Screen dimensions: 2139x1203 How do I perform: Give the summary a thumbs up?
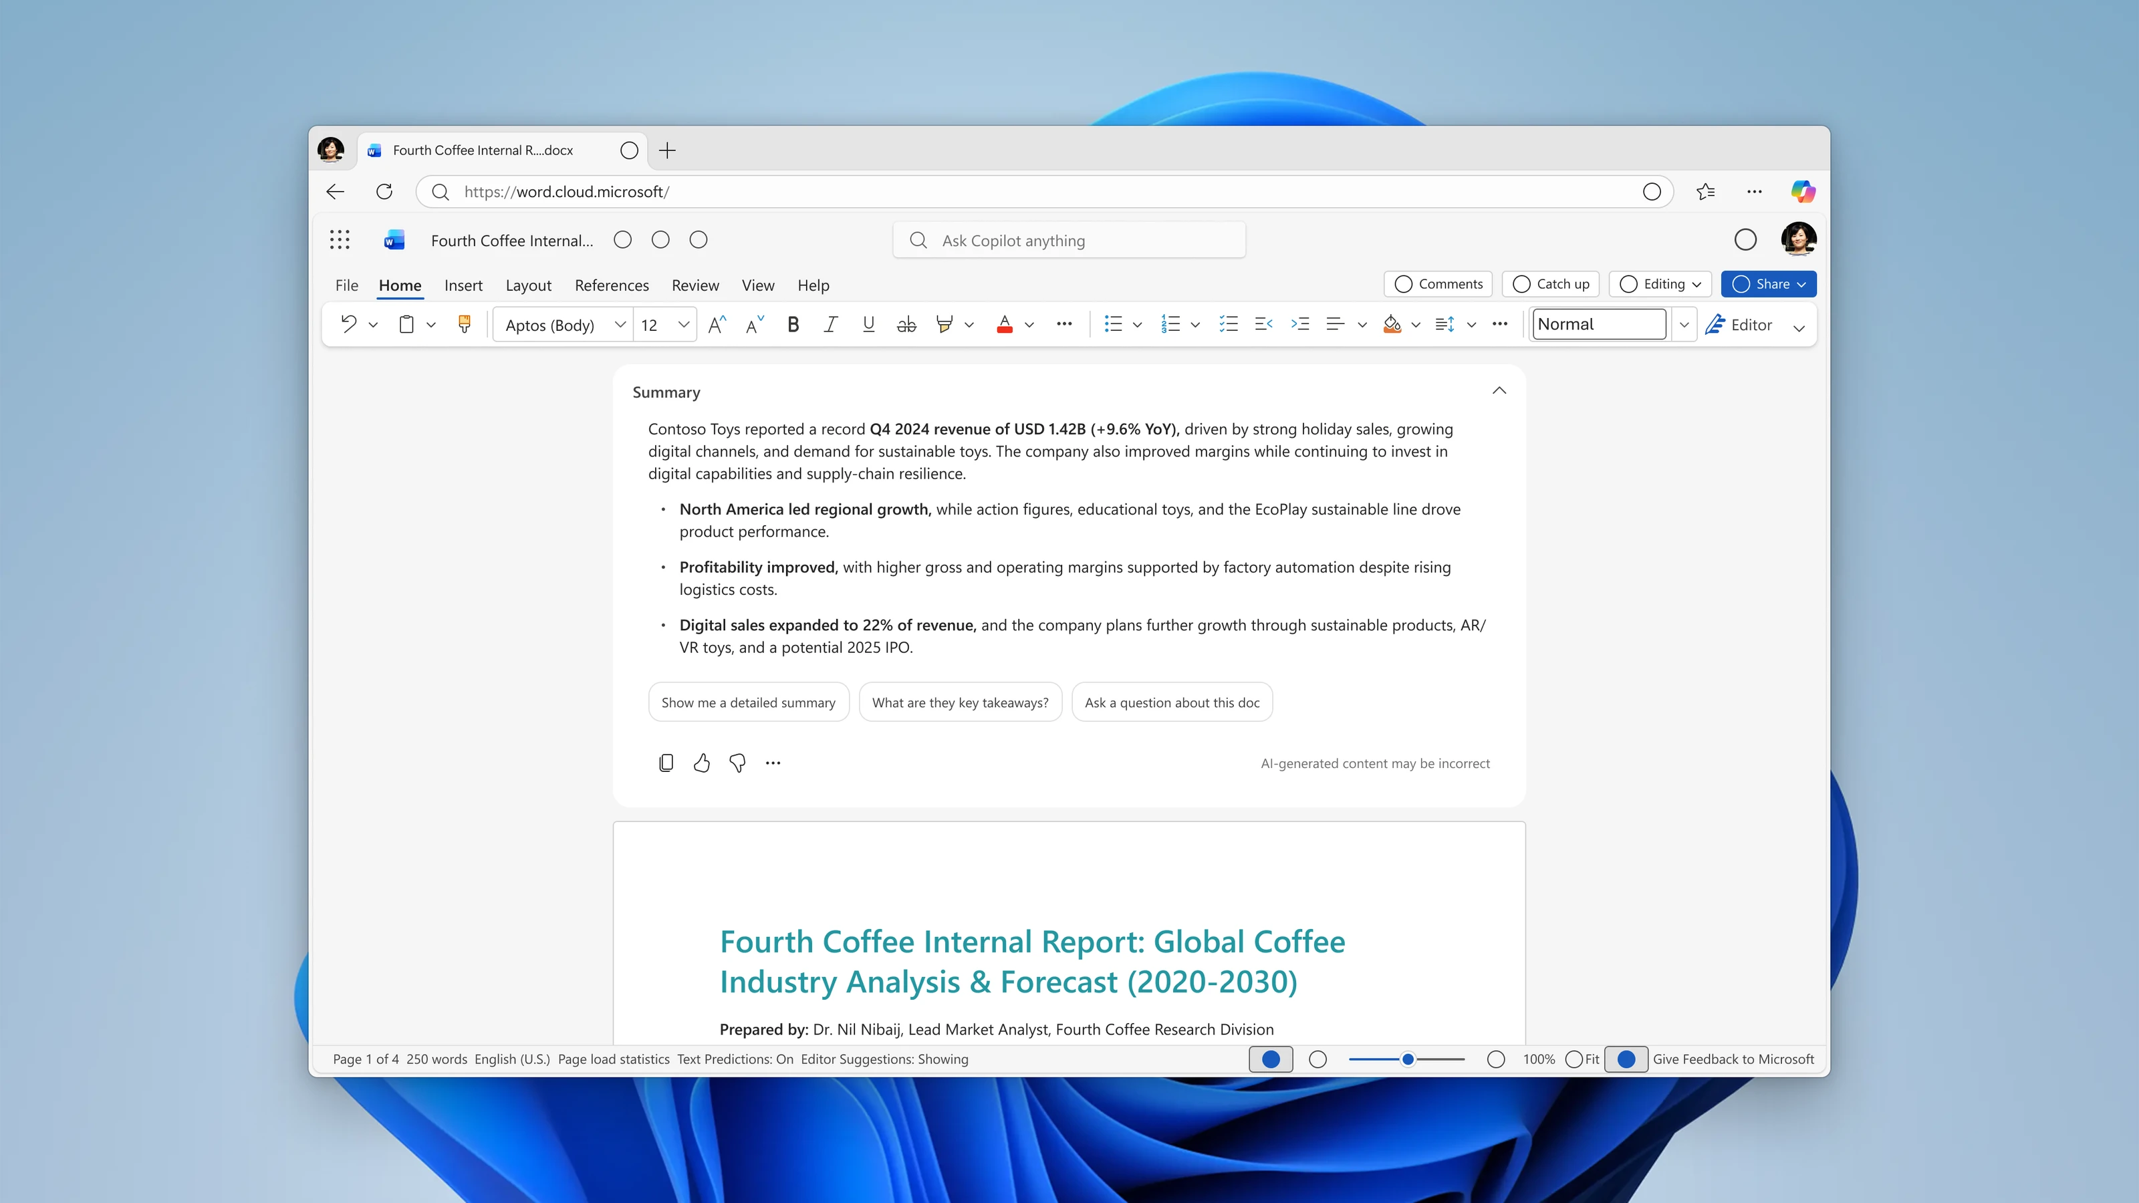(x=702, y=763)
